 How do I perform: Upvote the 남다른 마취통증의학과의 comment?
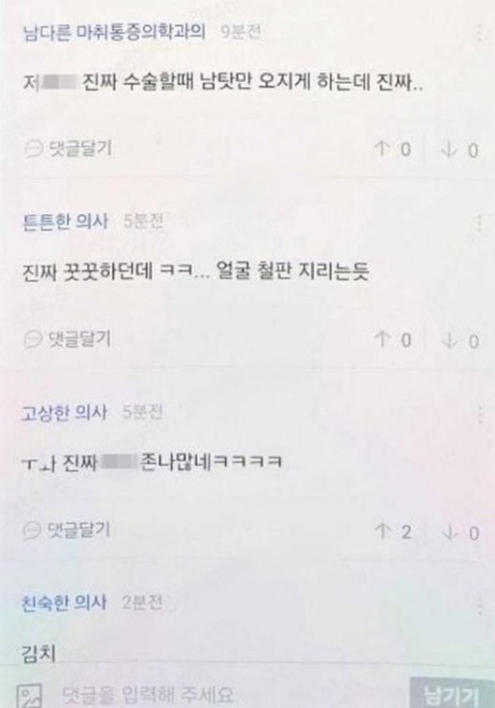tap(392, 149)
